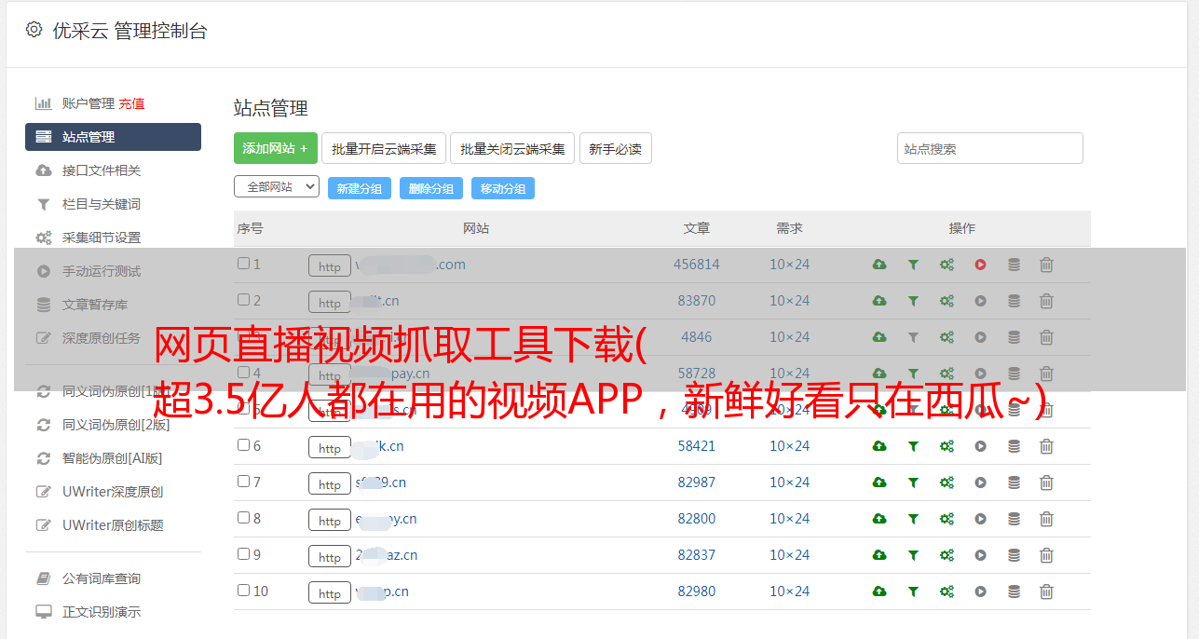
Task: Open the gears settings icon in row 2
Action: point(947,301)
